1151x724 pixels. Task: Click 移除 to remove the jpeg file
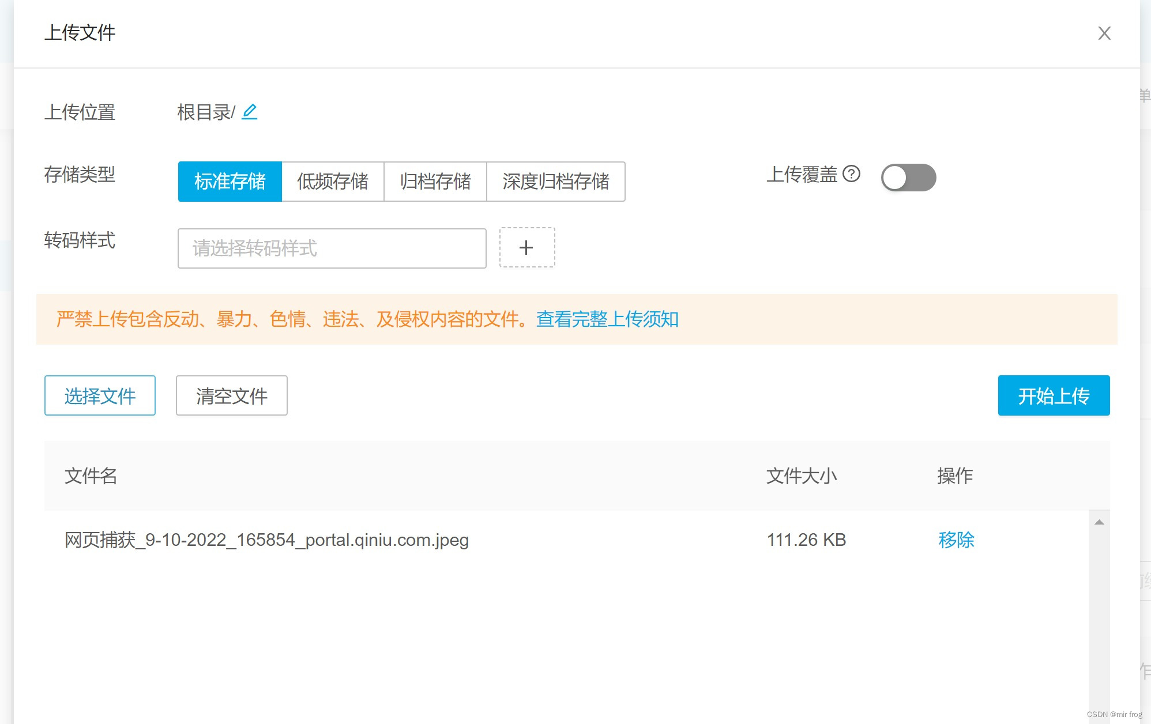pos(956,540)
